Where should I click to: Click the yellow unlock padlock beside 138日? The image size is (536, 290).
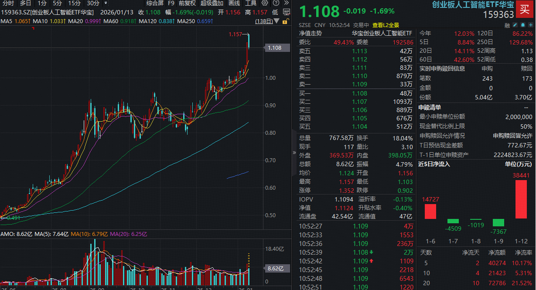[285, 22]
